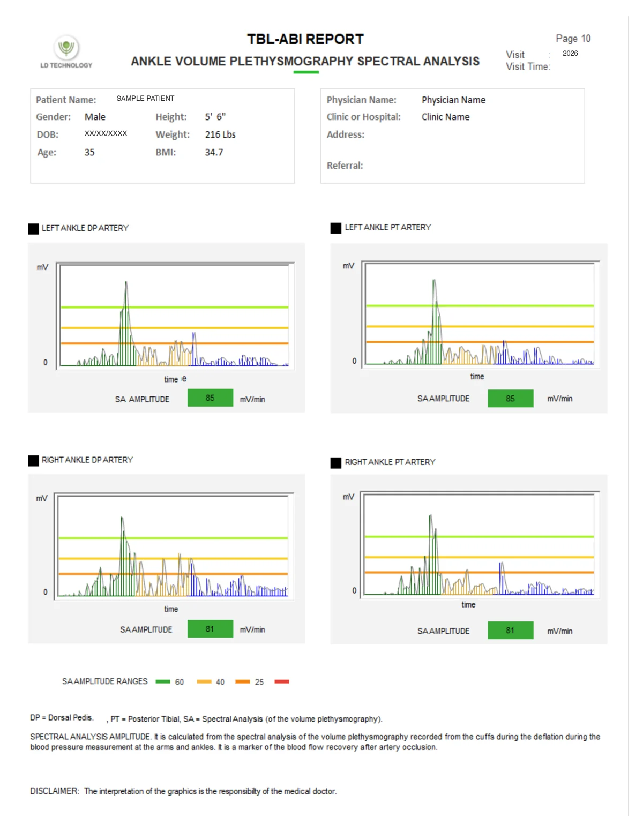This screenshot has height=832, width=643.
Task: Click the Page 10 label
Action: pos(573,39)
